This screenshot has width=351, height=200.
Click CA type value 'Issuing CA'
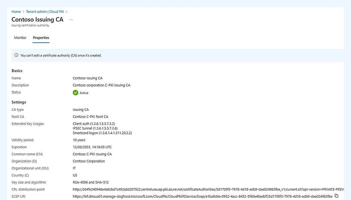[x=81, y=110]
